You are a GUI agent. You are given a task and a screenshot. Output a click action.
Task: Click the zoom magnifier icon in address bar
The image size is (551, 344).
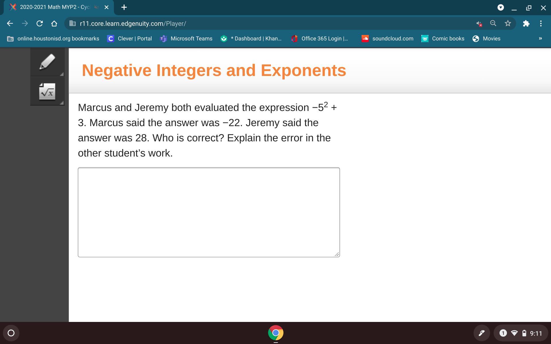click(x=493, y=24)
